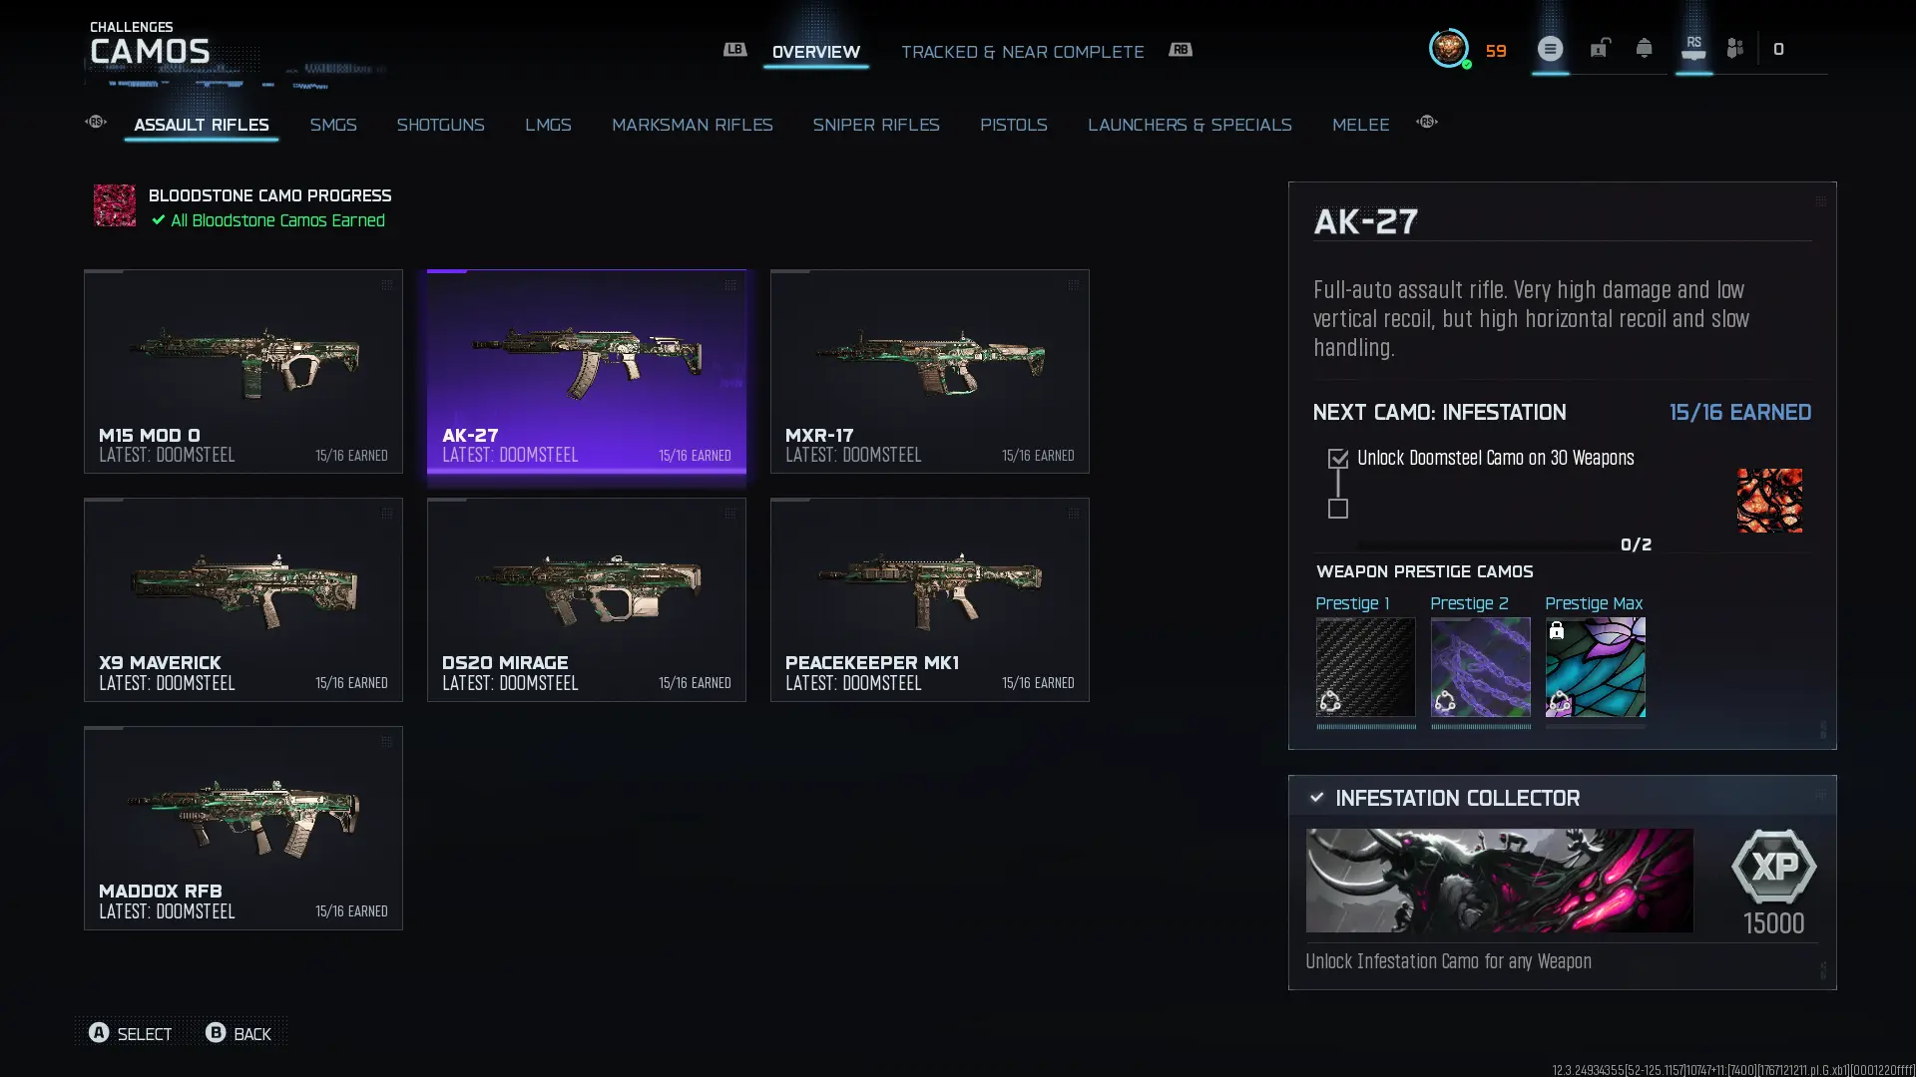Screen dimensions: 1916x1077
Task: Select the Peacekeeper MK1 weapon card
Action: click(929, 599)
